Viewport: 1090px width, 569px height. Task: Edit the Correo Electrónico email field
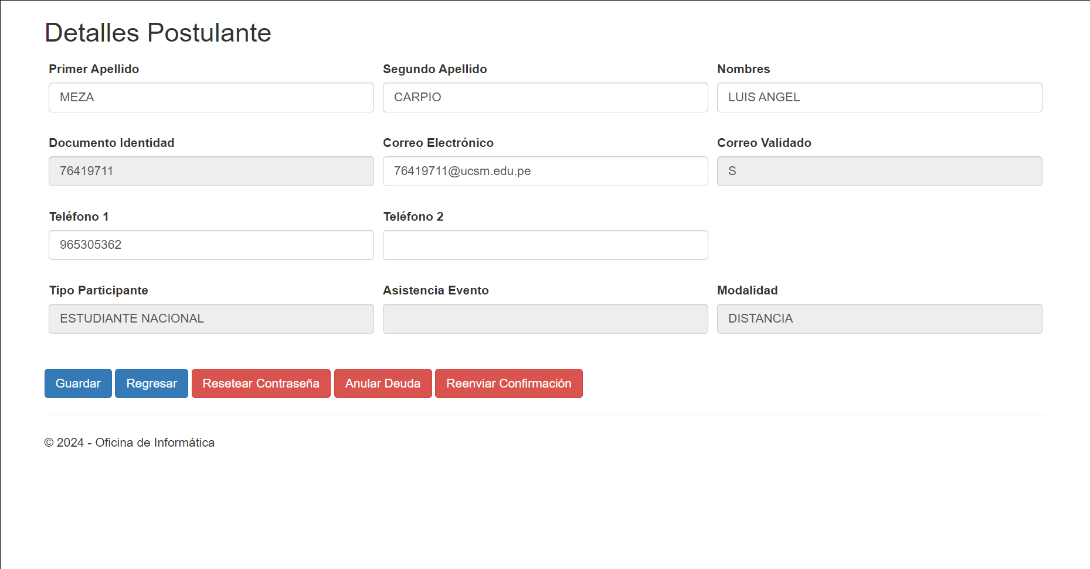tap(545, 171)
